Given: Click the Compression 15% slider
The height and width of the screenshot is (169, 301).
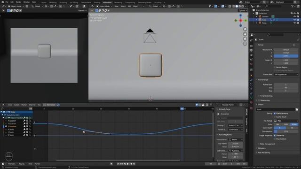Looking at the screenshot, I should pyautogui.click(x=286, y=131).
